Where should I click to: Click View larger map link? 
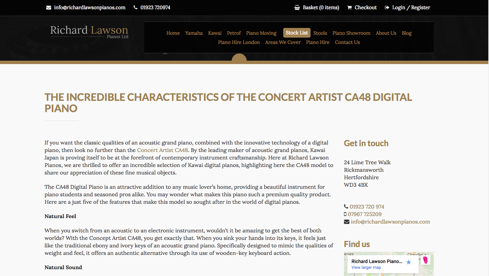point(366,267)
